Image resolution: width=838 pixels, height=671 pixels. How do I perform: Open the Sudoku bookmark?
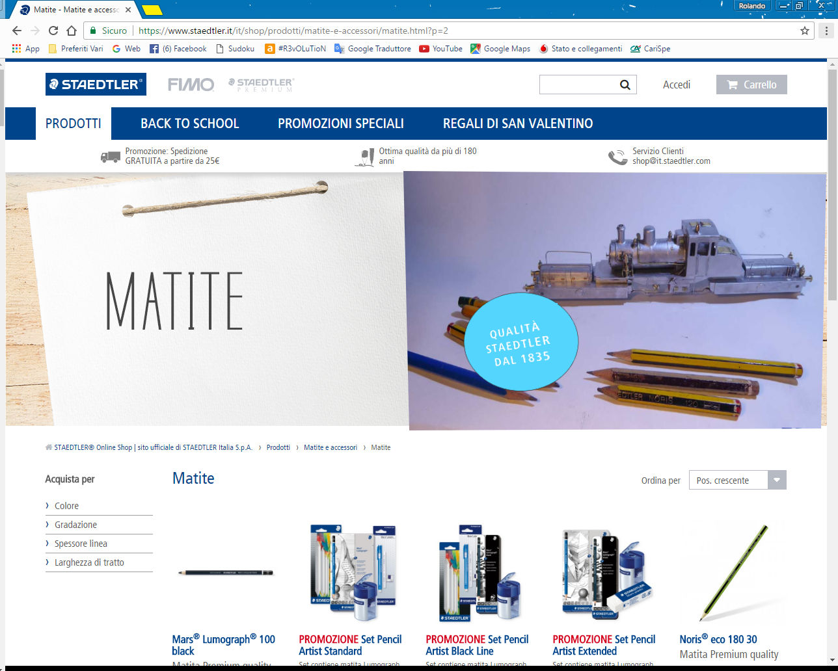click(x=235, y=49)
